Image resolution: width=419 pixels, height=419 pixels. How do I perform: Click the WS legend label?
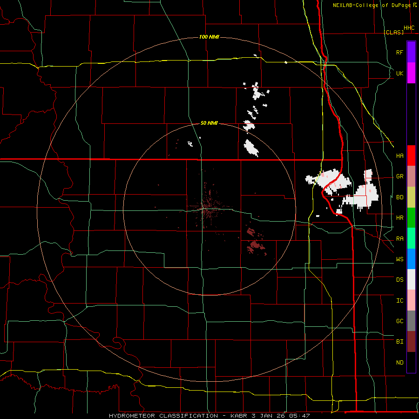click(x=399, y=259)
